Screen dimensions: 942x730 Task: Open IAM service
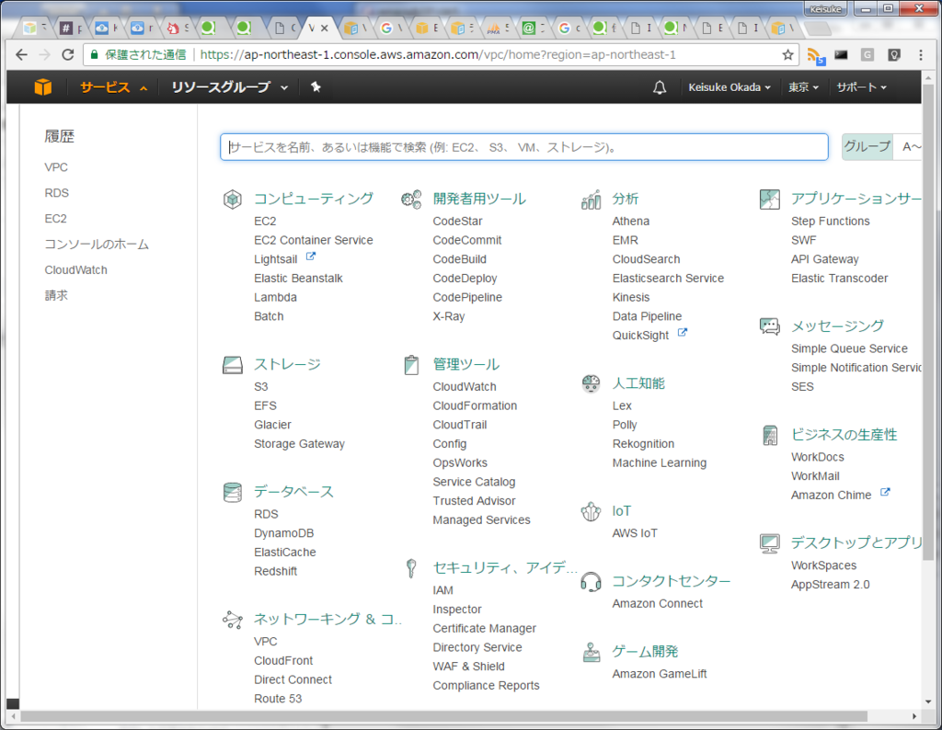442,590
